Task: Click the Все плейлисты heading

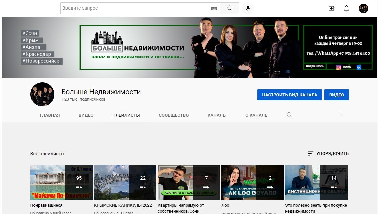Action: (47, 154)
